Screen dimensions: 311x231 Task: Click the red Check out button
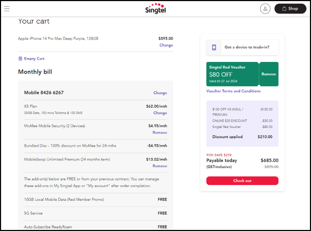pos(242,181)
